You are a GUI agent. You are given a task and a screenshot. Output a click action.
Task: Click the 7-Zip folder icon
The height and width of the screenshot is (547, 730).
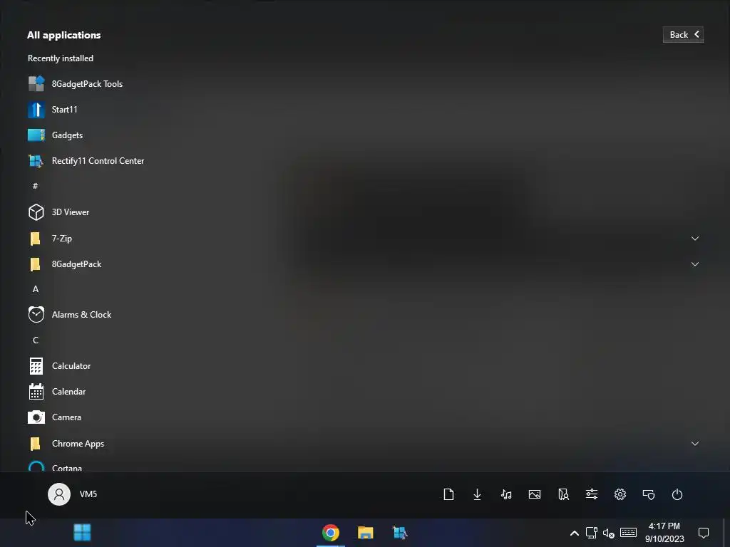tap(36, 239)
